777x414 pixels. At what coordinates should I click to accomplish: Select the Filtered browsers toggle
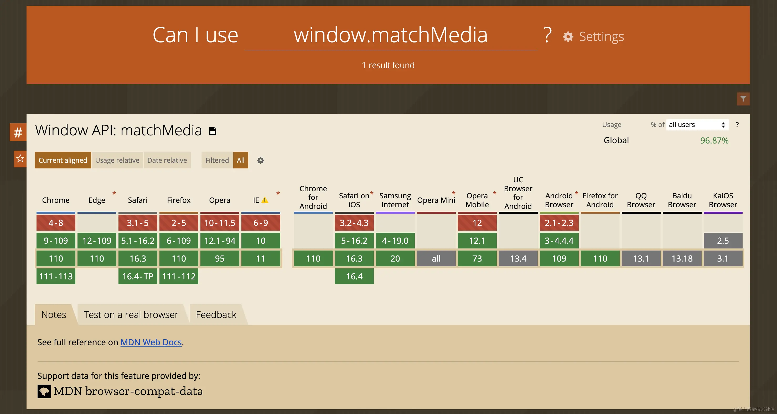click(217, 160)
